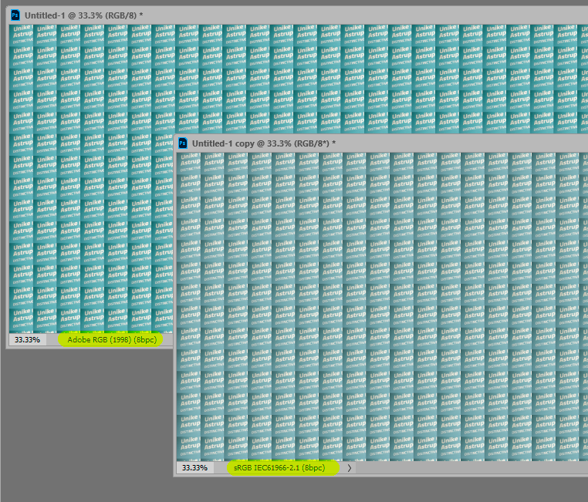The height and width of the screenshot is (502, 588).
Task: Select the Untitled-1 copy @ 33.3% title tab
Action: click(264, 143)
